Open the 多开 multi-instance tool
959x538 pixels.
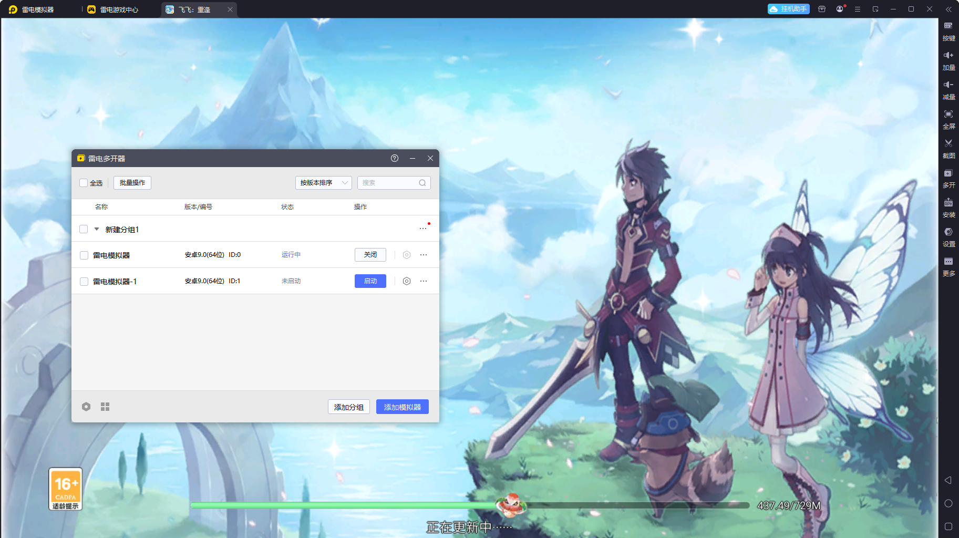click(x=948, y=178)
